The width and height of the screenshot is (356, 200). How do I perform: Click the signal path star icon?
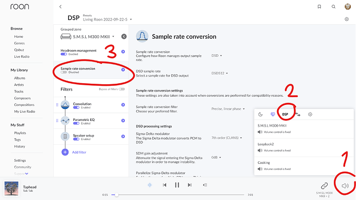(150, 185)
